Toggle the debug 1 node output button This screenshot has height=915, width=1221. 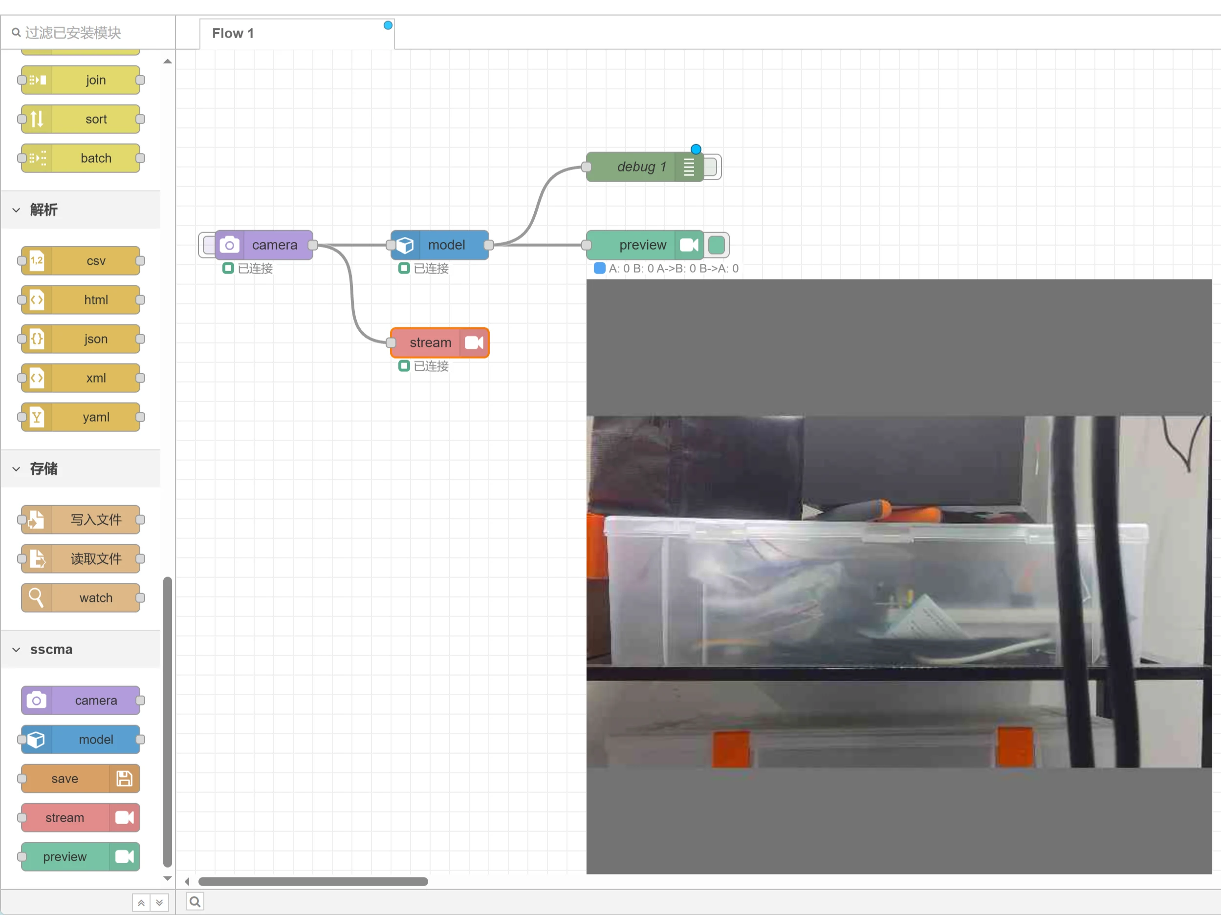(x=711, y=167)
